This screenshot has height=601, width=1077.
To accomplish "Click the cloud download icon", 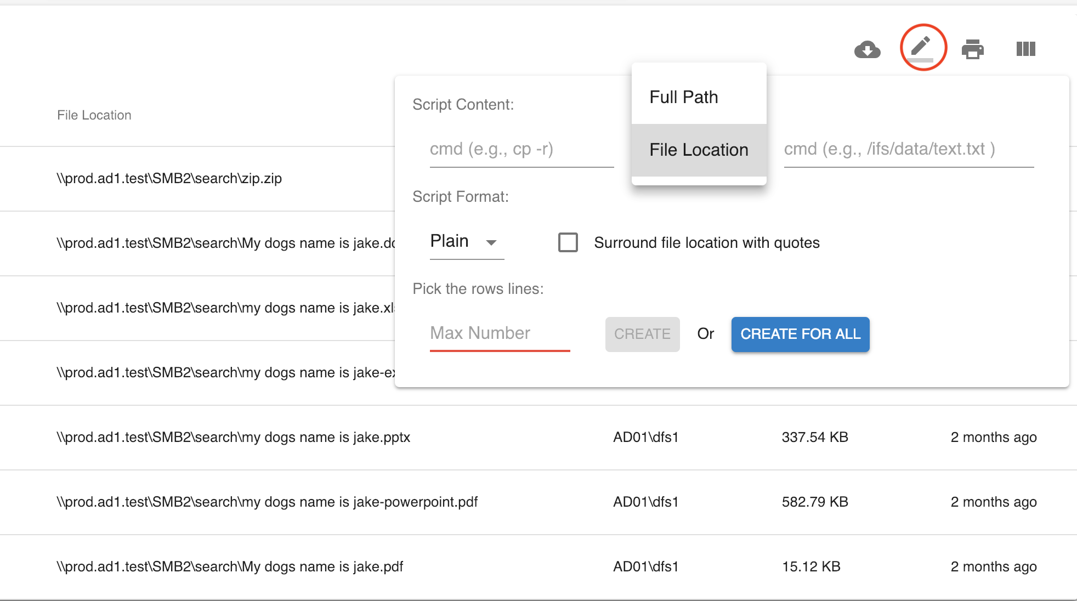I will [x=868, y=49].
